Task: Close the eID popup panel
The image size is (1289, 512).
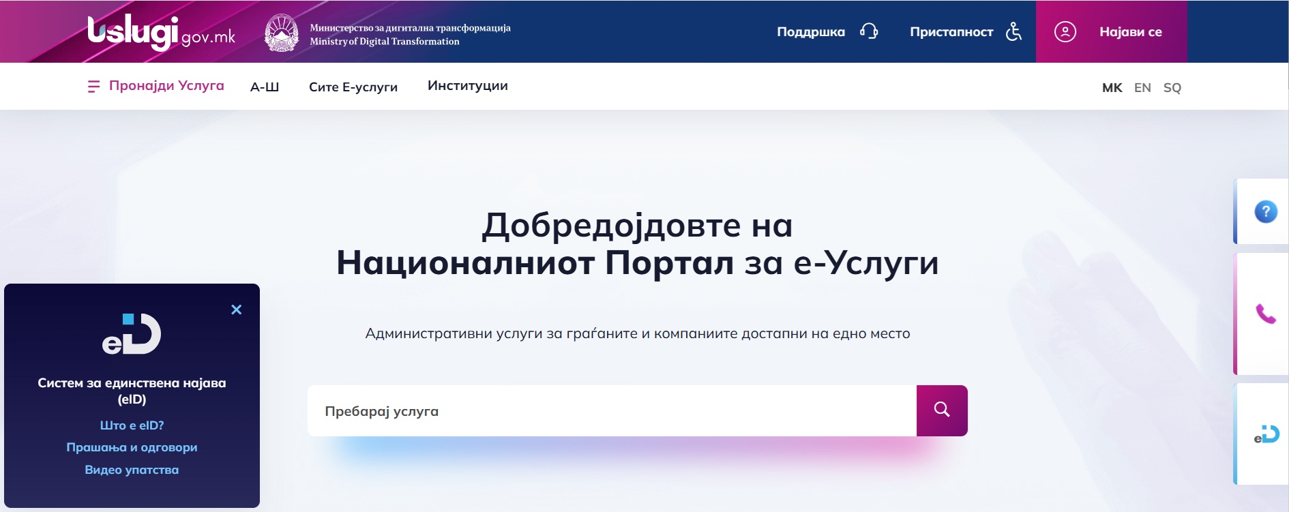Action: click(x=237, y=310)
